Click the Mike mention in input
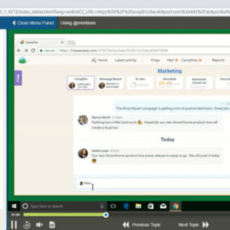Screen dimensions: 230x230 tap(85, 183)
